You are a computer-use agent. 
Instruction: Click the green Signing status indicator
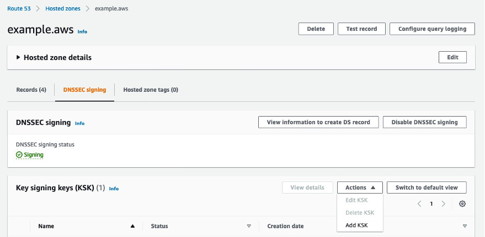pos(30,155)
